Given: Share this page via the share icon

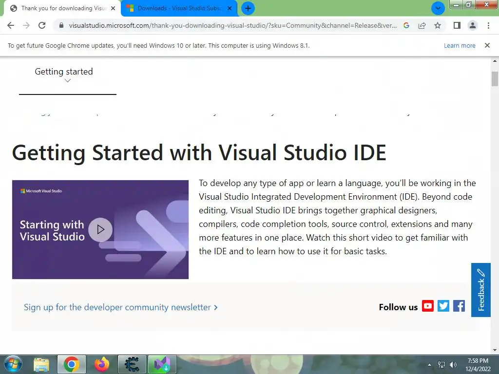Looking at the screenshot, I should coord(422,25).
